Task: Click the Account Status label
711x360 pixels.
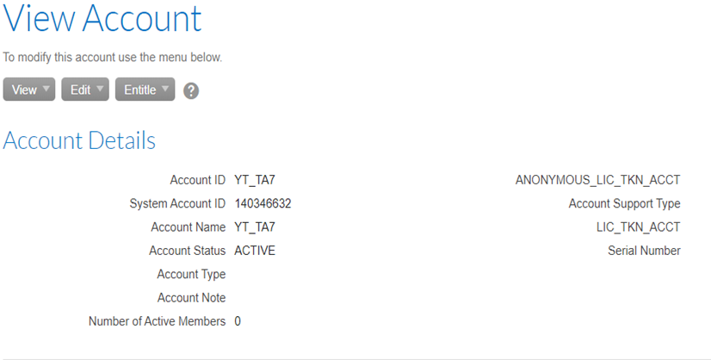Action: [188, 251]
